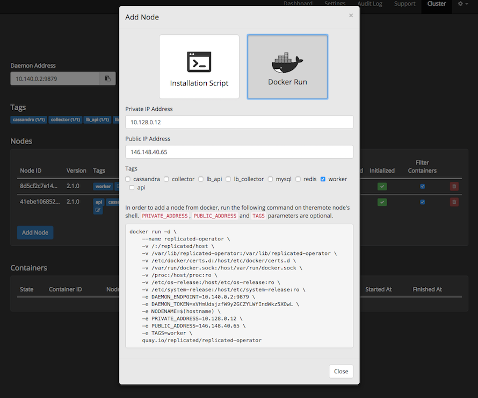This screenshot has width=478, height=398.
Task: Click the worker tag badge on first node
Action: pyautogui.click(x=103, y=186)
